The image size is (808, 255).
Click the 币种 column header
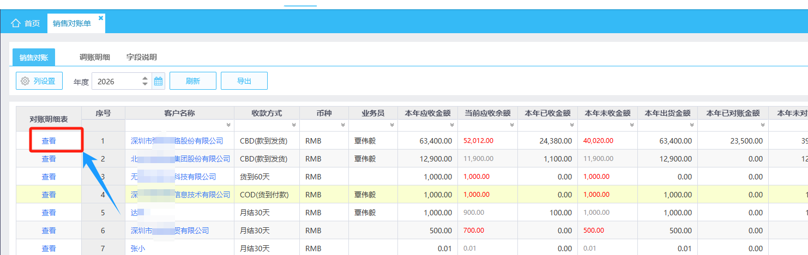(324, 113)
